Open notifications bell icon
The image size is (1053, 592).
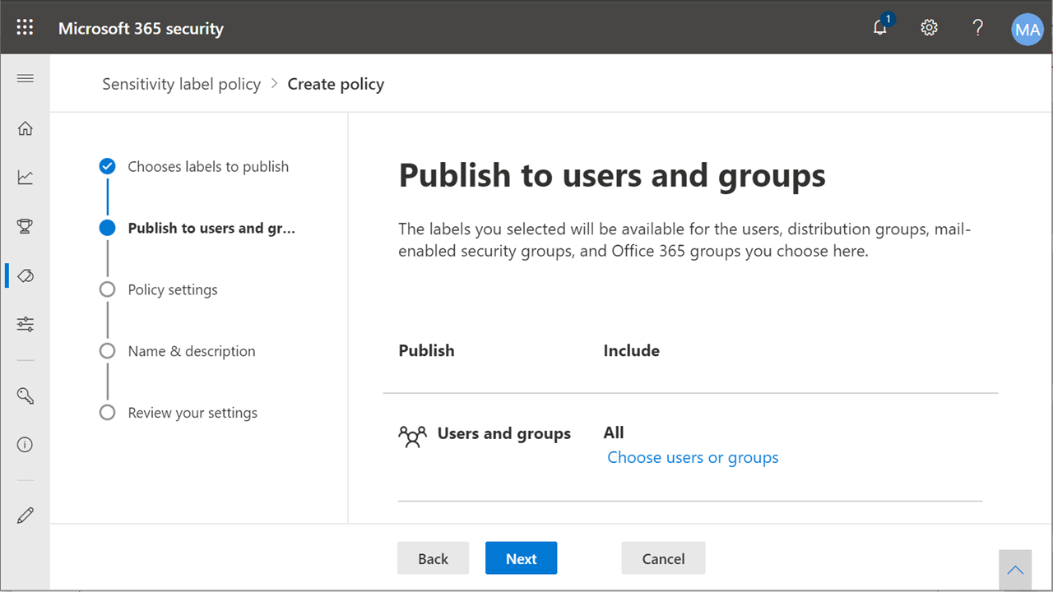[x=881, y=27]
